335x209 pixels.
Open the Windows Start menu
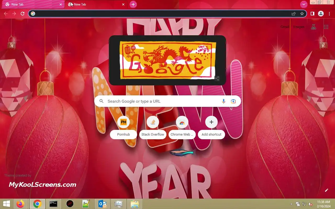click(x=6, y=204)
